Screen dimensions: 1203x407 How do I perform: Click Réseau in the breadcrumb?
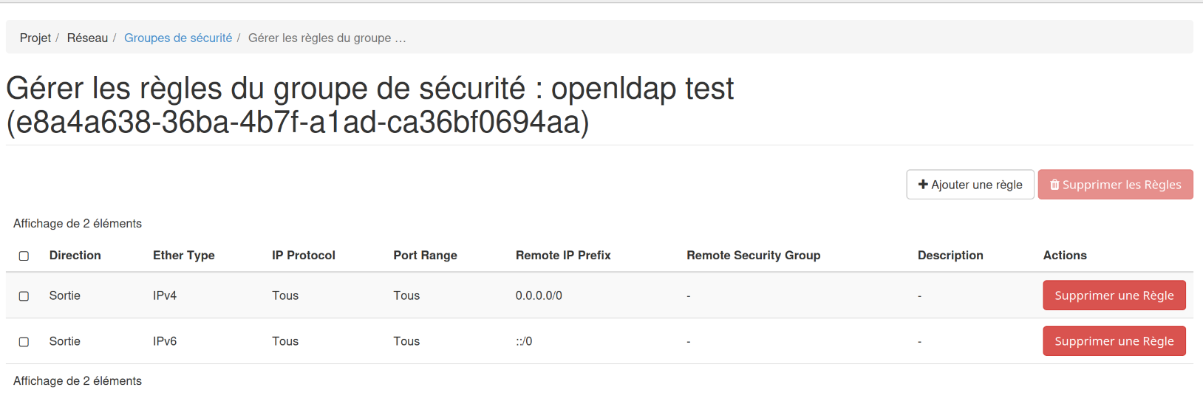(87, 38)
